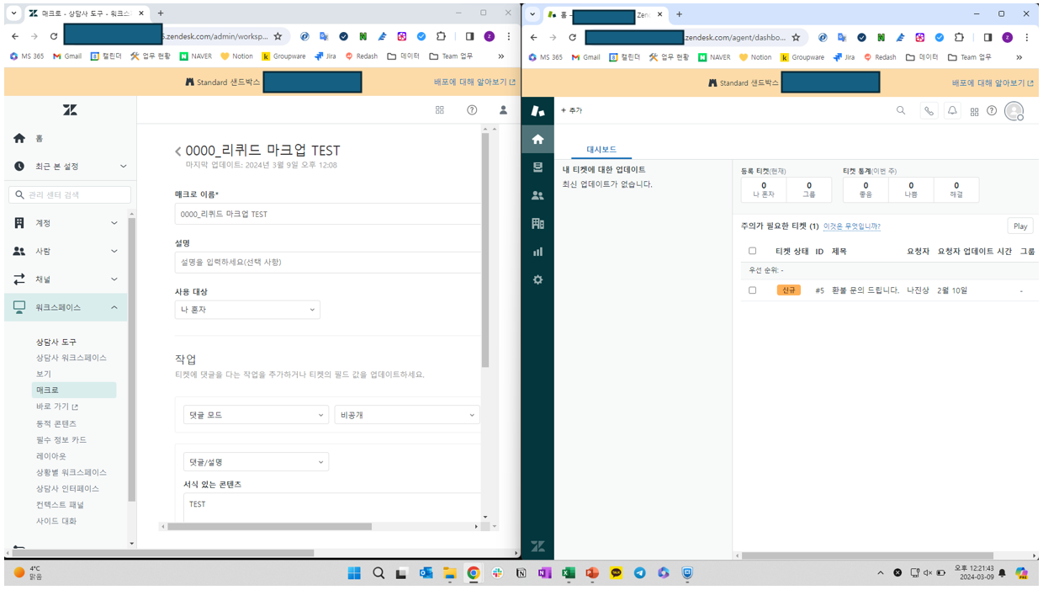Open the admin settings gear in the agent sidebar
This screenshot has height=590, width=1043.
537,280
